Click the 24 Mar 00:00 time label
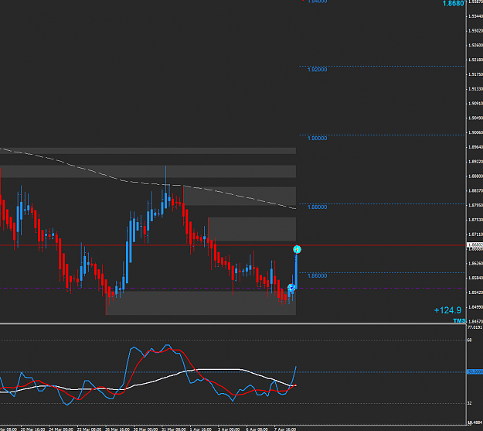Image resolution: width=483 pixels, height=431 pixels. pyautogui.click(x=61, y=429)
